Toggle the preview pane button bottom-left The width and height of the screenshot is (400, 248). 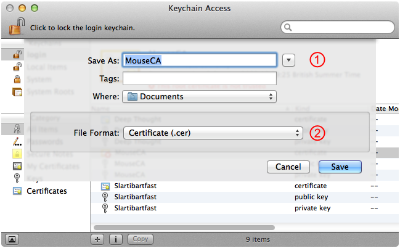click(12, 239)
